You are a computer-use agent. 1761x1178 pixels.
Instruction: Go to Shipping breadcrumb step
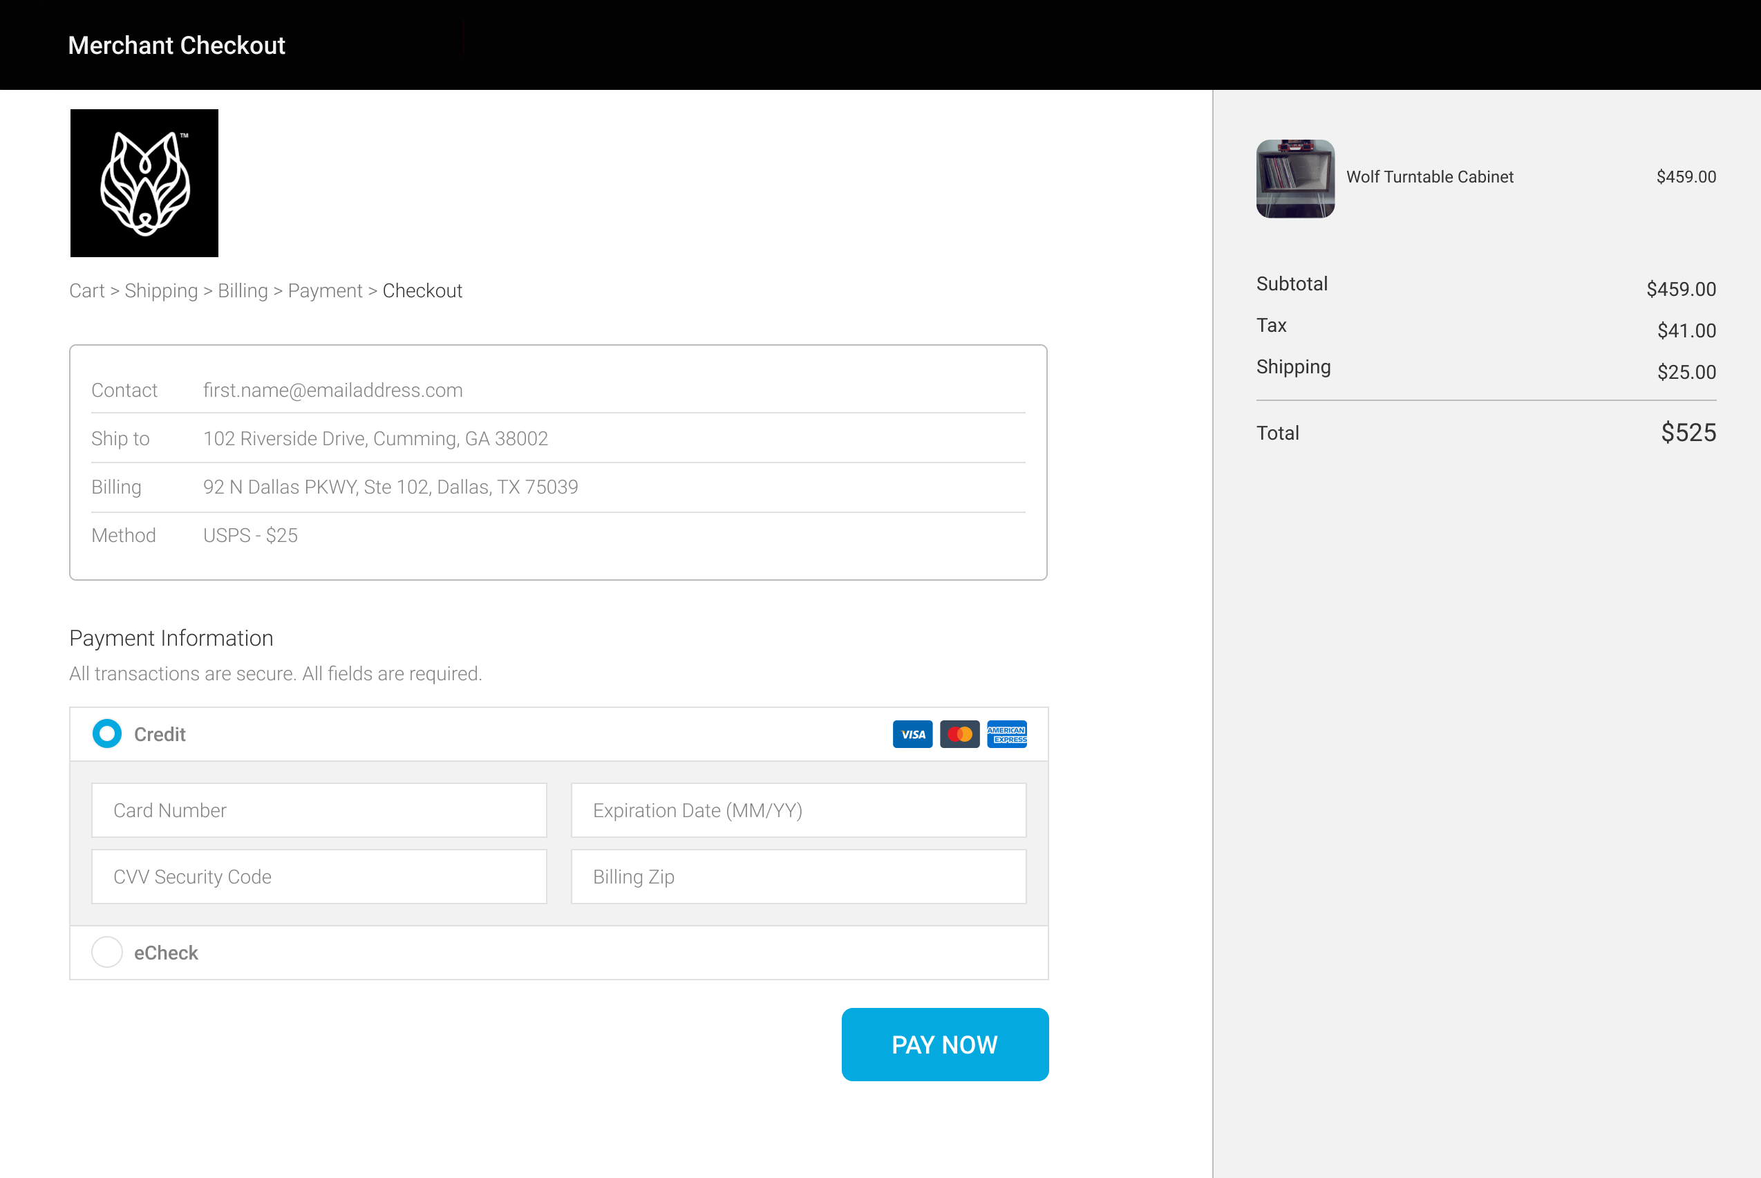162,291
